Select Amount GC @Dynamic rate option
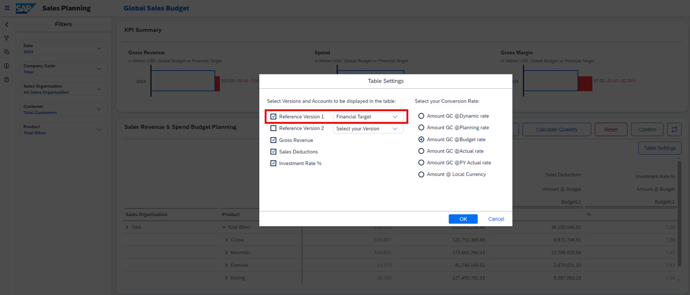690x295 pixels. 422,116
